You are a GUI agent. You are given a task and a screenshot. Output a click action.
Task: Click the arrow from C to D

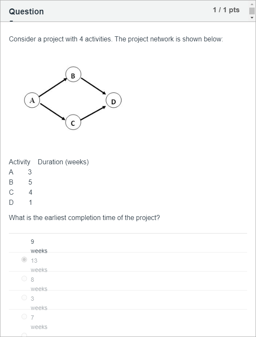[x=93, y=113]
